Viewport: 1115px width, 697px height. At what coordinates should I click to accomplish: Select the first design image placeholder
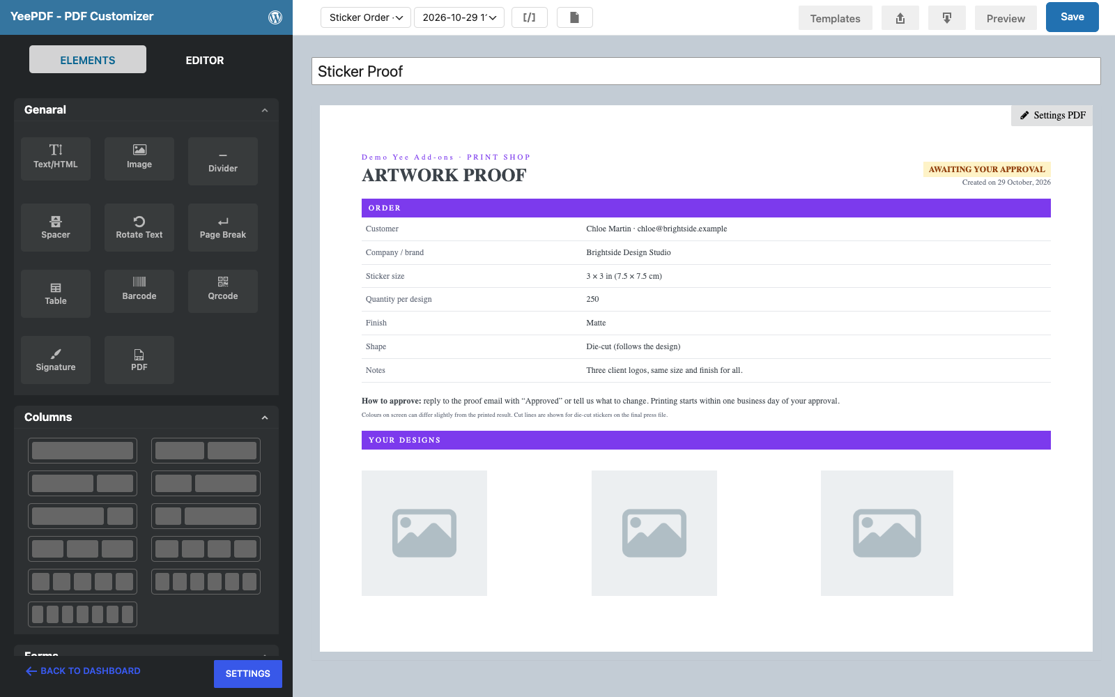(x=424, y=533)
